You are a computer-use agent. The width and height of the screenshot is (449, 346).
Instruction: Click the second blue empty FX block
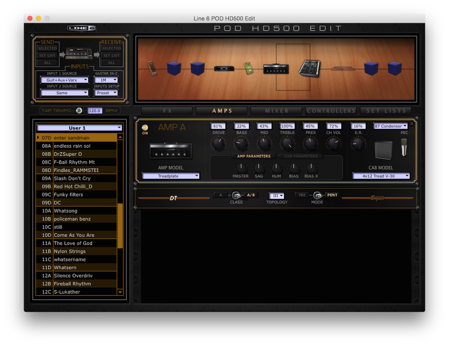coord(198,69)
